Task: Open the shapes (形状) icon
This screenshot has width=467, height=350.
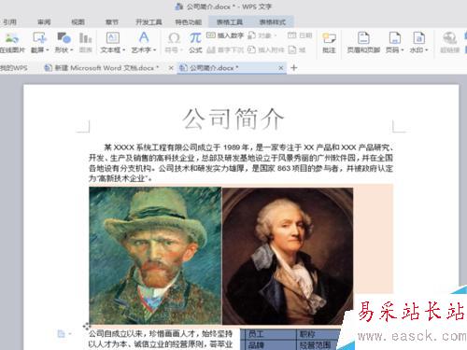Action: (x=64, y=38)
